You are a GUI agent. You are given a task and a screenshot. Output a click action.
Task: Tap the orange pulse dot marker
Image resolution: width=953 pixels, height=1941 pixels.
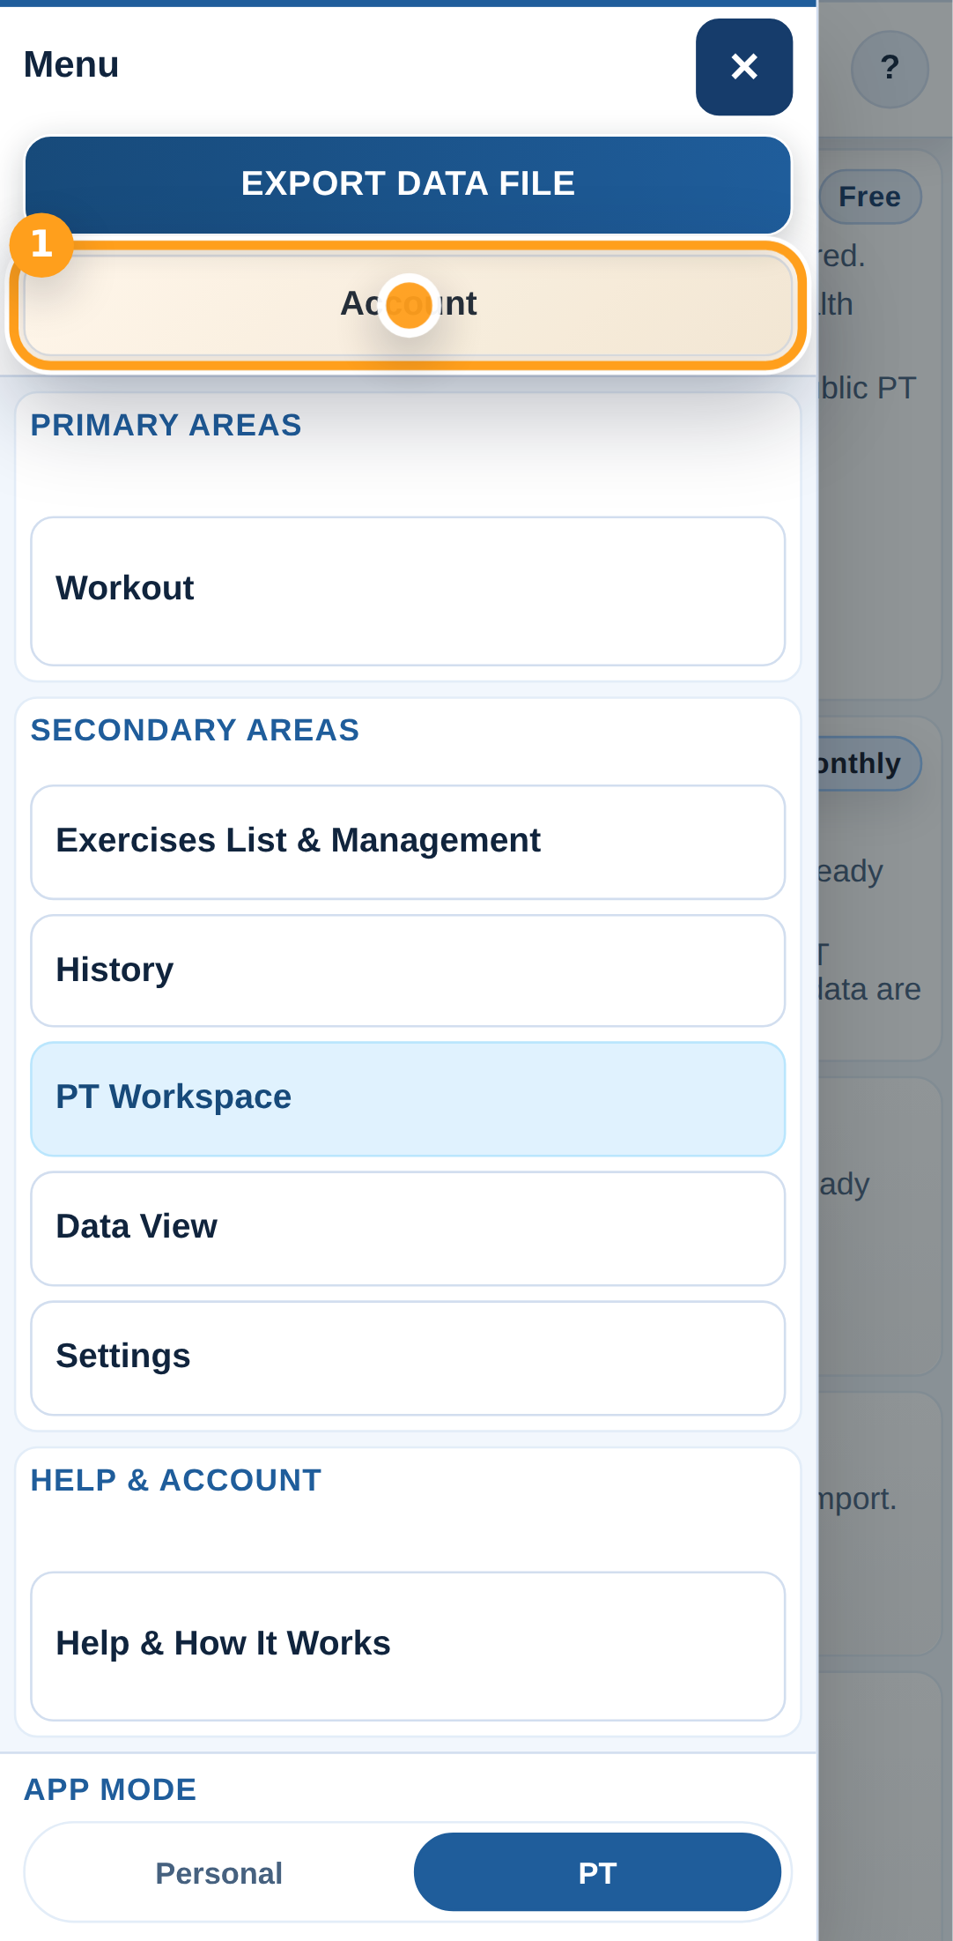click(x=409, y=305)
